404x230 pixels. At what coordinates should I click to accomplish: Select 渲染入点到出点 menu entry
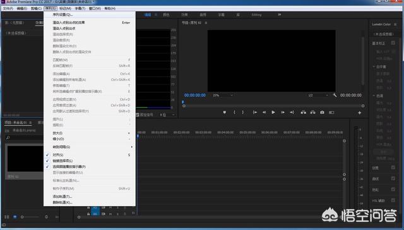[x=90, y=28]
